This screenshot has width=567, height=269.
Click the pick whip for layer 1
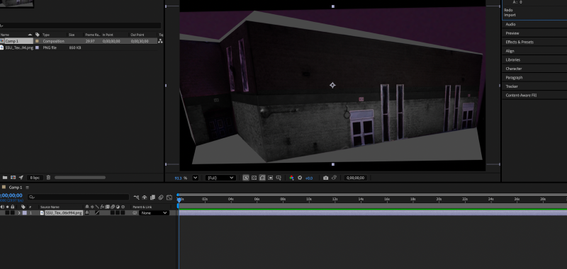(135, 213)
